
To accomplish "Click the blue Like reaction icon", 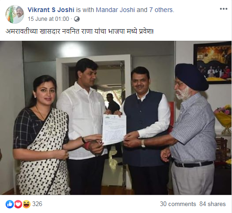I will point(10,204).
